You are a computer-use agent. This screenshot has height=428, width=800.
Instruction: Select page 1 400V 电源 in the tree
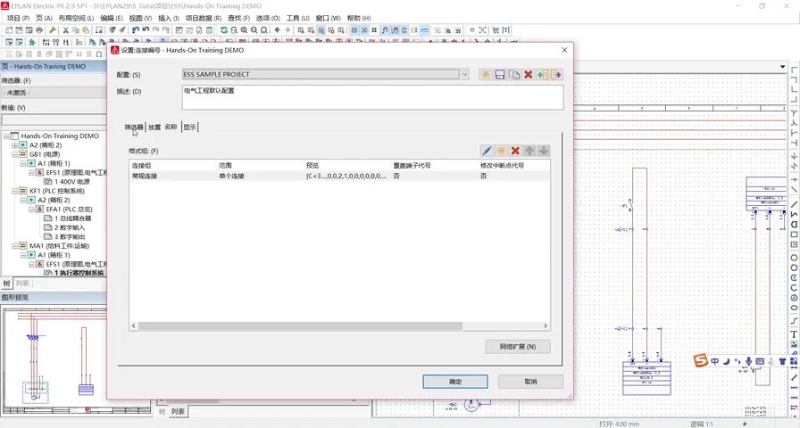[72, 182]
